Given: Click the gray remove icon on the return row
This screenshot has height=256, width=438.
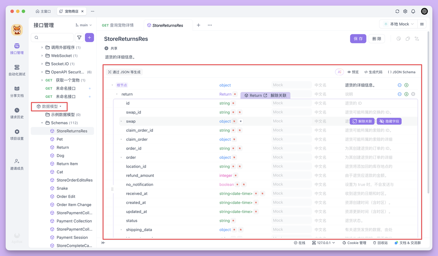Looking at the screenshot, I should [x=413, y=94].
